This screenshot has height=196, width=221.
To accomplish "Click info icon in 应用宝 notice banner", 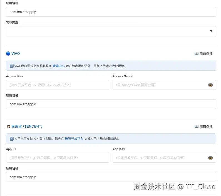I will pyautogui.click(x=12, y=139).
